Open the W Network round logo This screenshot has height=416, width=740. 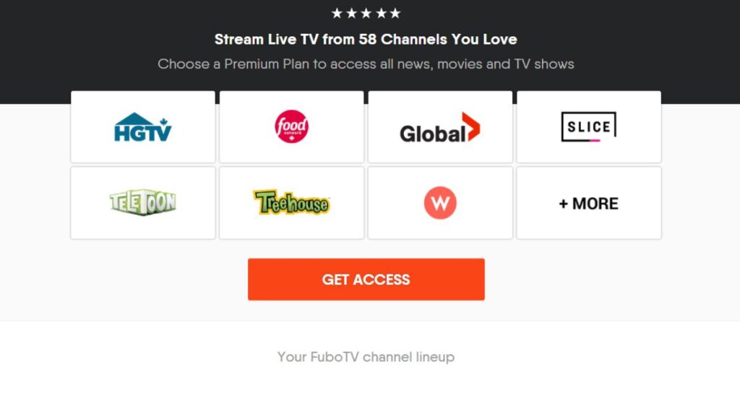coord(440,203)
